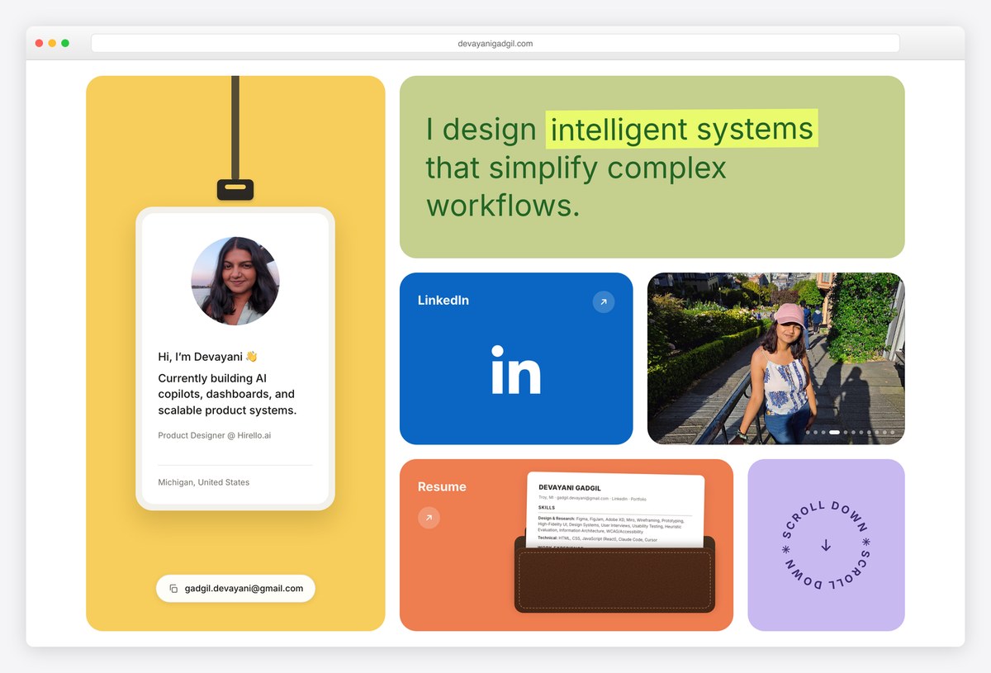This screenshot has height=673, width=991.
Task: Click the circular profile photo
Action: [235, 281]
